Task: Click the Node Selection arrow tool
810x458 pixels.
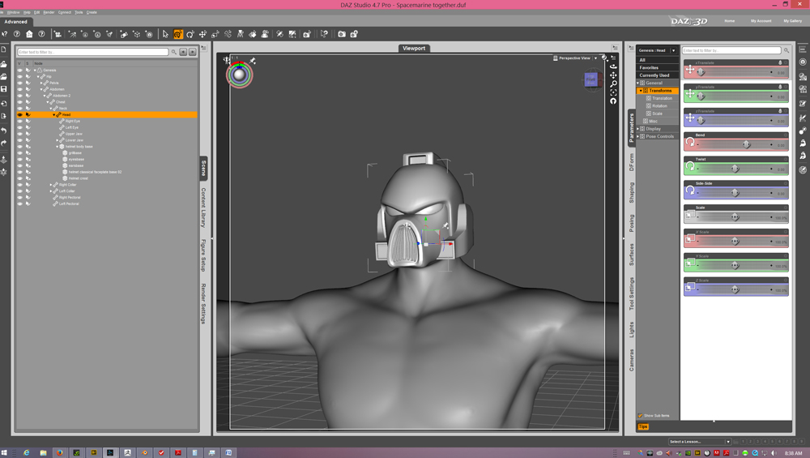Action: coord(165,34)
